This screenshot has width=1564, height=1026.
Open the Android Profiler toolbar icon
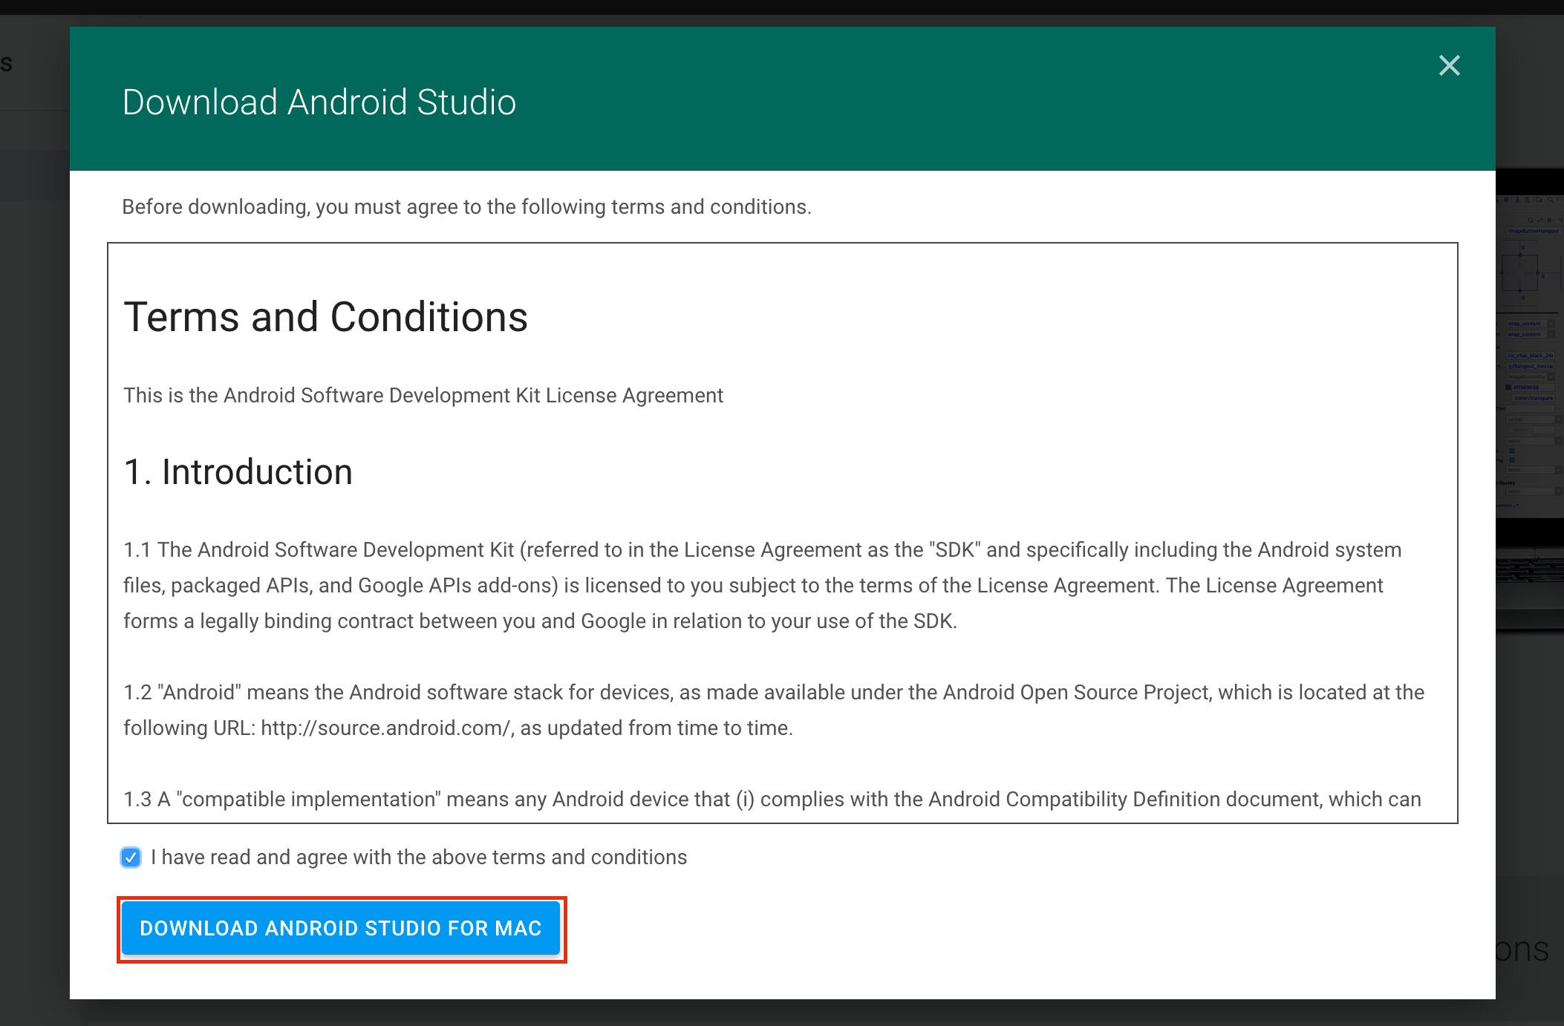point(1528,200)
